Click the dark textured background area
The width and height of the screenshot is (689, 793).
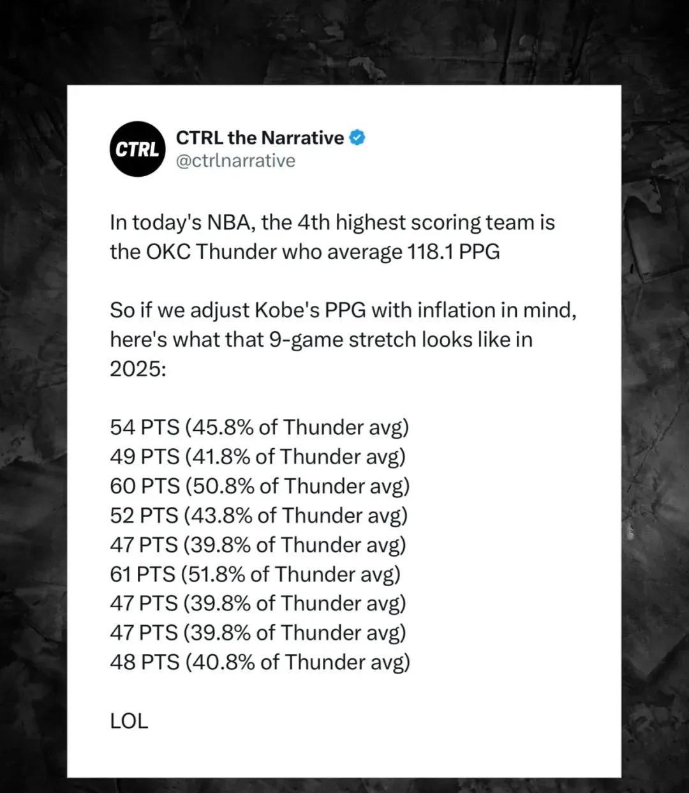tap(33, 383)
